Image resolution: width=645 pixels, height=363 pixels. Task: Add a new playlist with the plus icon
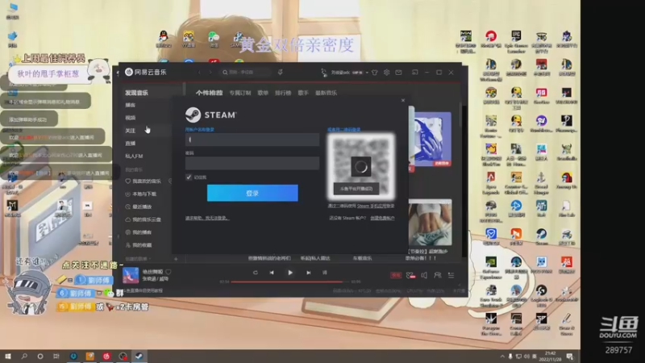click(x=176, y=259)
